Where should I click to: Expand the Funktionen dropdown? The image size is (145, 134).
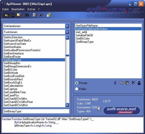pyautogui.click(x=67, y=32)
